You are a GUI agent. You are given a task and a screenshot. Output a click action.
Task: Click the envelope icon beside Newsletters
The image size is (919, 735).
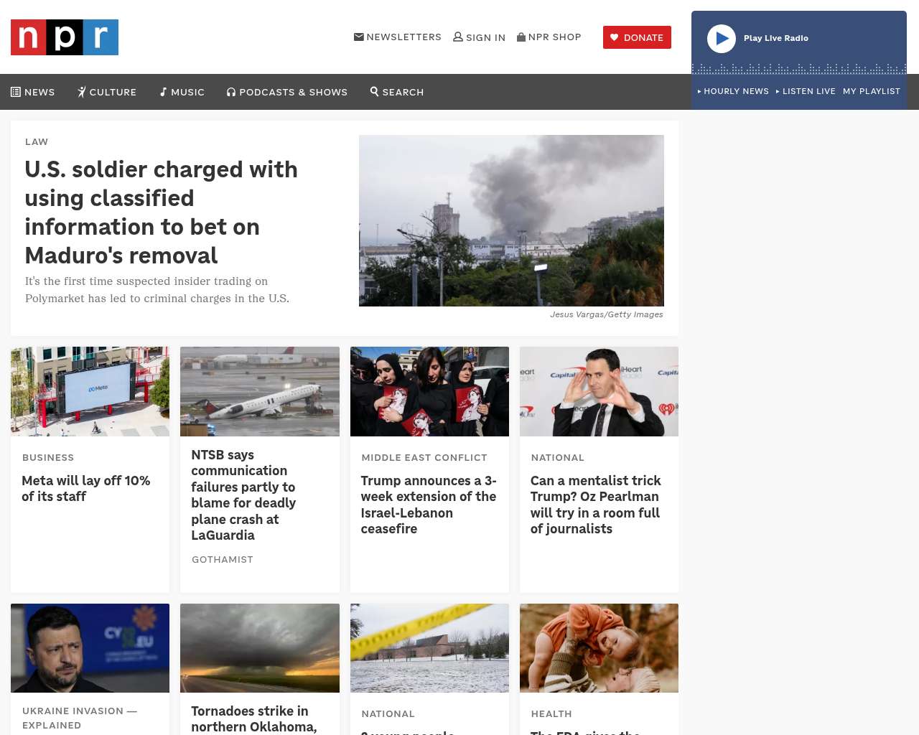click(359, 37)
